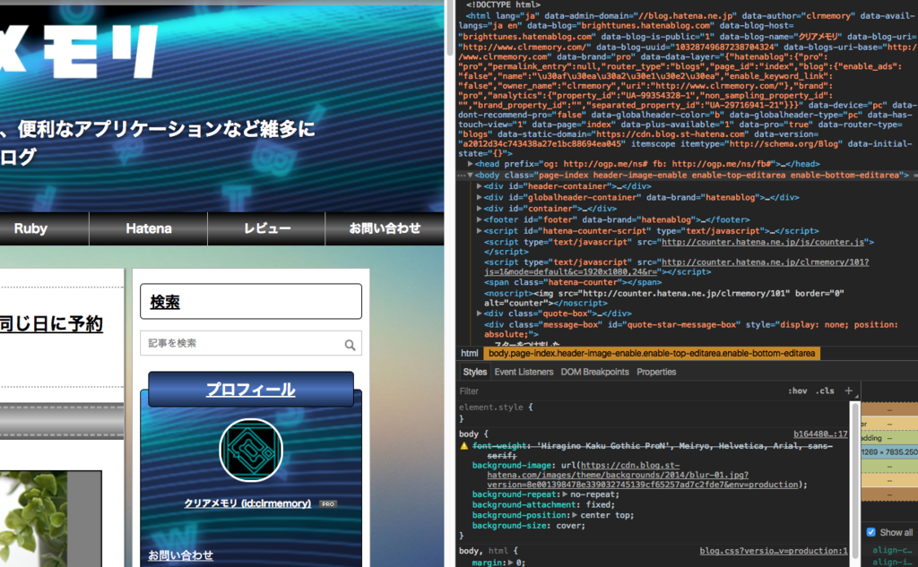This screenshot has width=918, height=567.
Task: Select the お問い合わせ item in navigation bar
Action: [385, 228]
